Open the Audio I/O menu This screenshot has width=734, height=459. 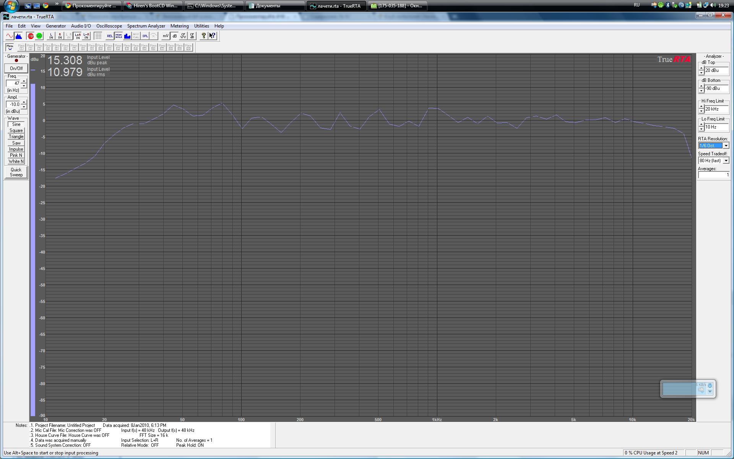click(x=81, y=26)
